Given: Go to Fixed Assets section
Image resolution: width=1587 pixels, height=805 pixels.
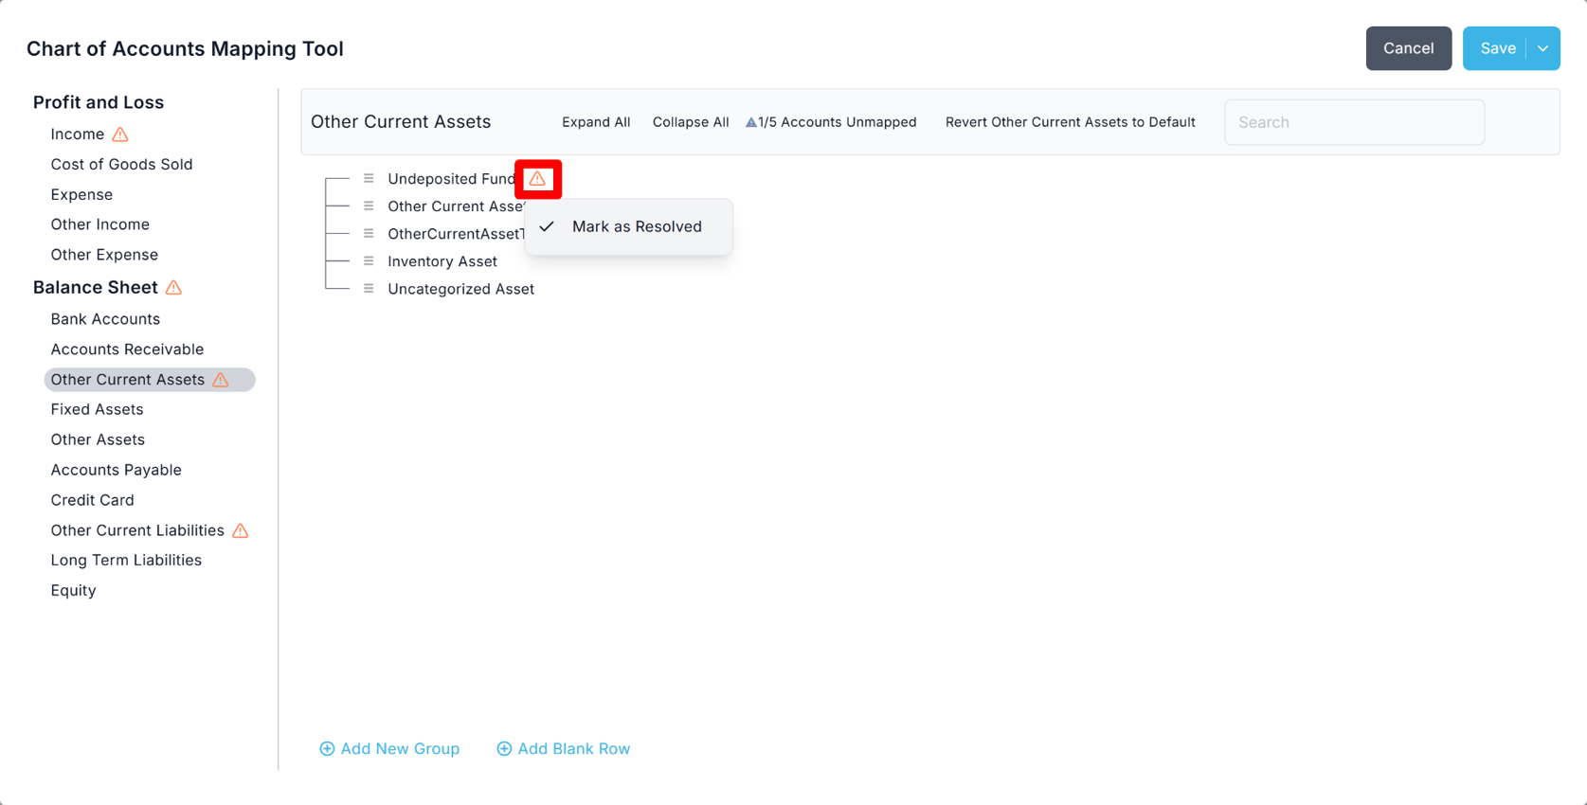Looking at the screenshot, I should pos(97,409).
